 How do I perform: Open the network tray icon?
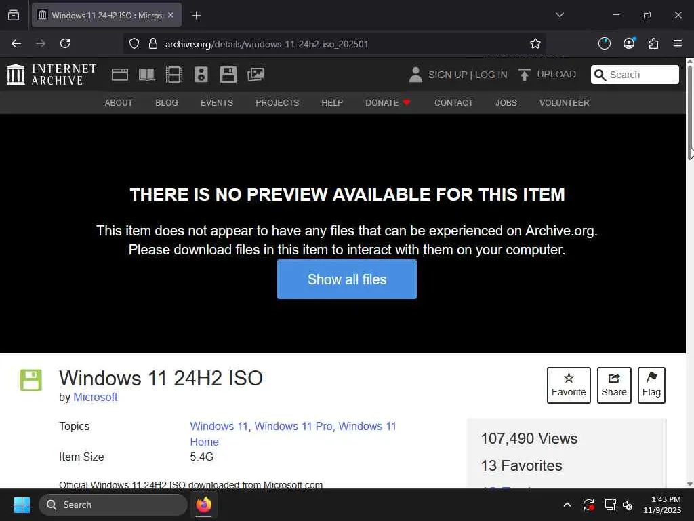pyautogui.click(x=610, y=505)
